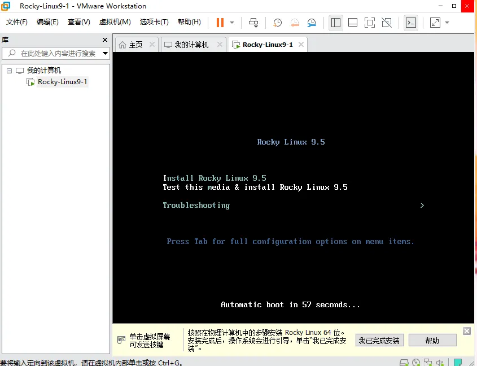The width and height of the screenshot is (477, 366).
Task: Take a snapshot with the clock-plus icon
Action: click(277, 23)
